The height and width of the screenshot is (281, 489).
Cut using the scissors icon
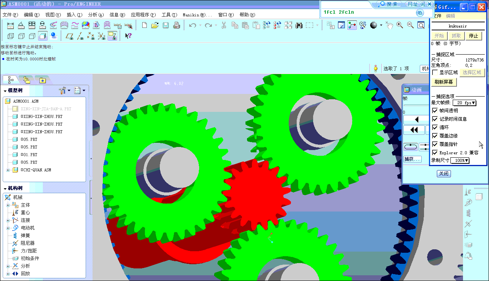click(224, 25)
